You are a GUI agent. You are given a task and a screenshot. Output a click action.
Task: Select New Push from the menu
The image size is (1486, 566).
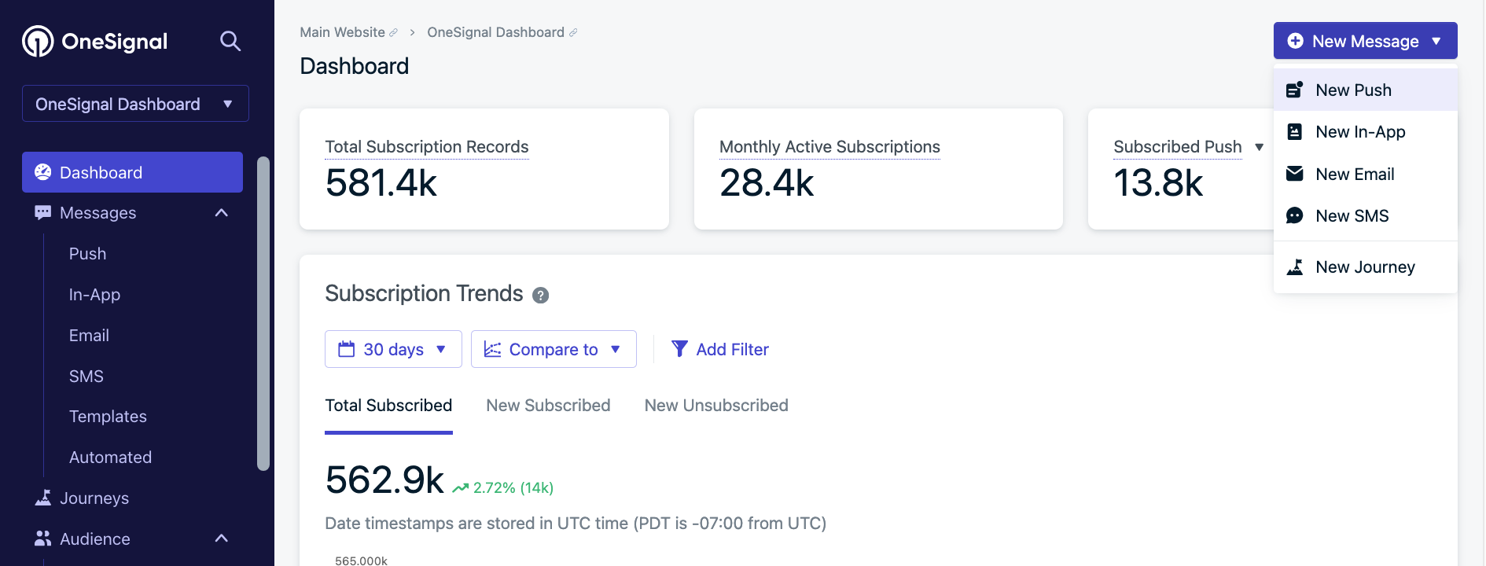[1366, 90]
